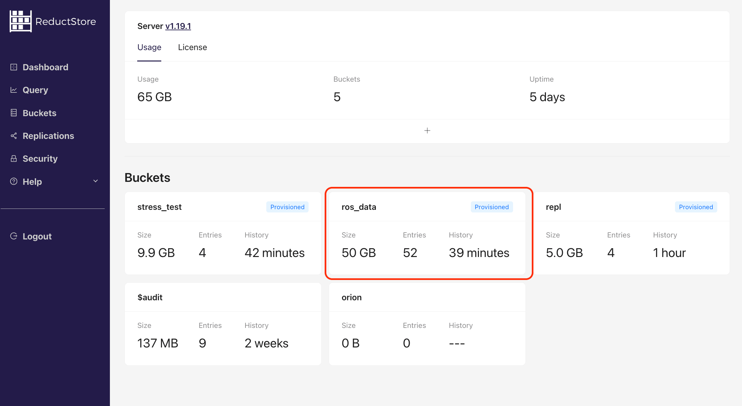Screen dimensions: 742x406
Task: Click the Replications share icon in sidebar
Action: (14, 136)
